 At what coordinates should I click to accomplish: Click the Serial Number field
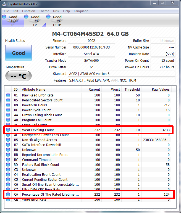click(x=91, y=47)
